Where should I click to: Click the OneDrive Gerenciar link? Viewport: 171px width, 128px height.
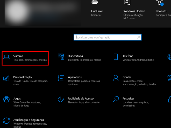pyautogui.click(x=96, y=15)
